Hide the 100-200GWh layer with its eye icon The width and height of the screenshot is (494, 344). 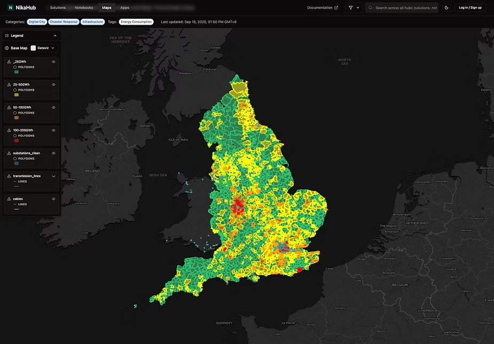(x=53, y=130)
